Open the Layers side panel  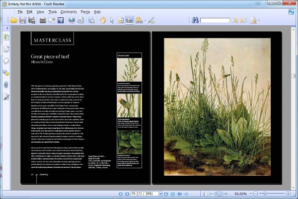tap(6, 61)
